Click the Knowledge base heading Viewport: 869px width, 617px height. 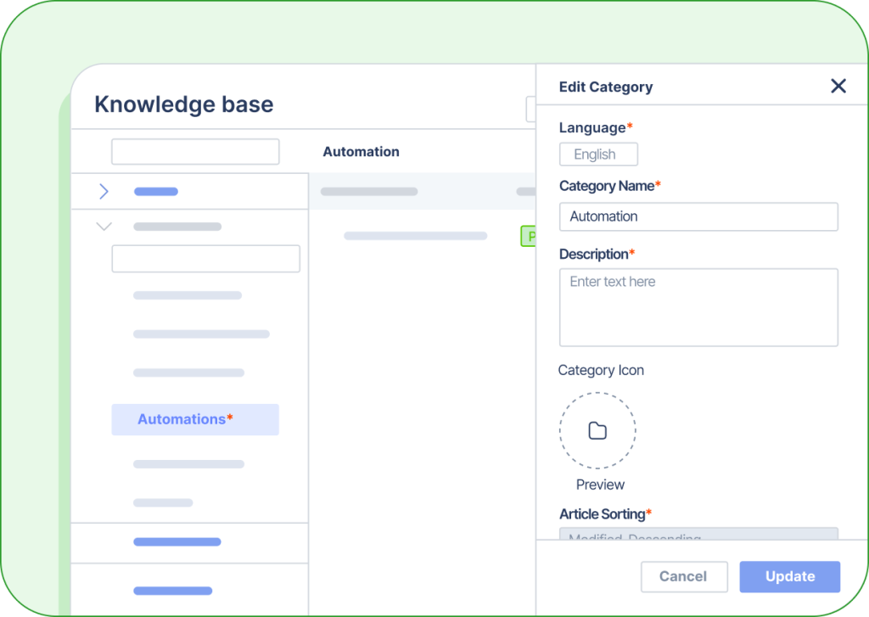[x=184, y=104]
